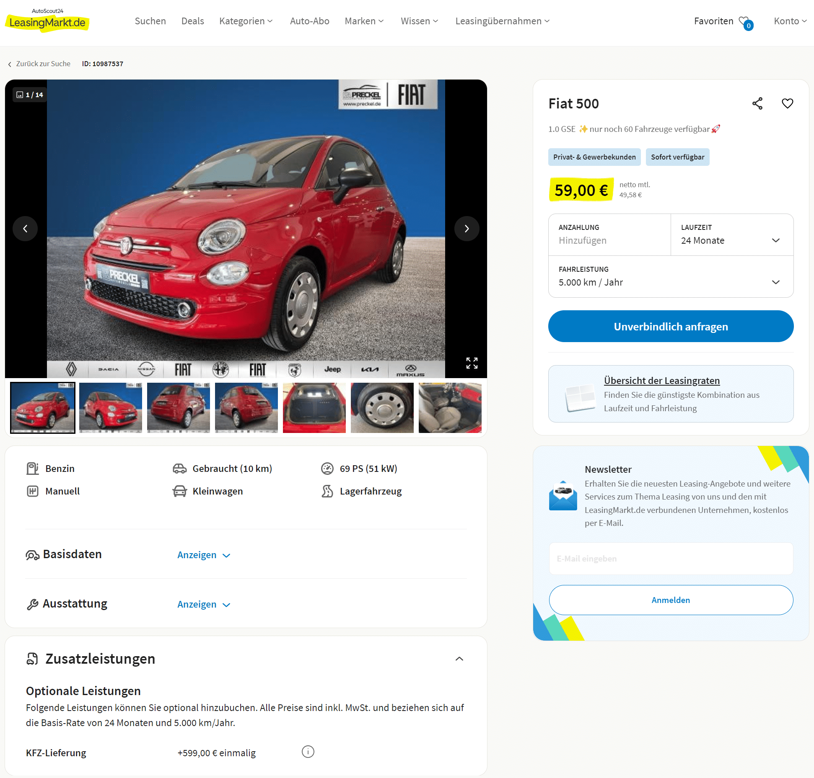Click the Benzin fuel pump icon
The height and width of the screenshot is (778, 814).
pos(33,469)
